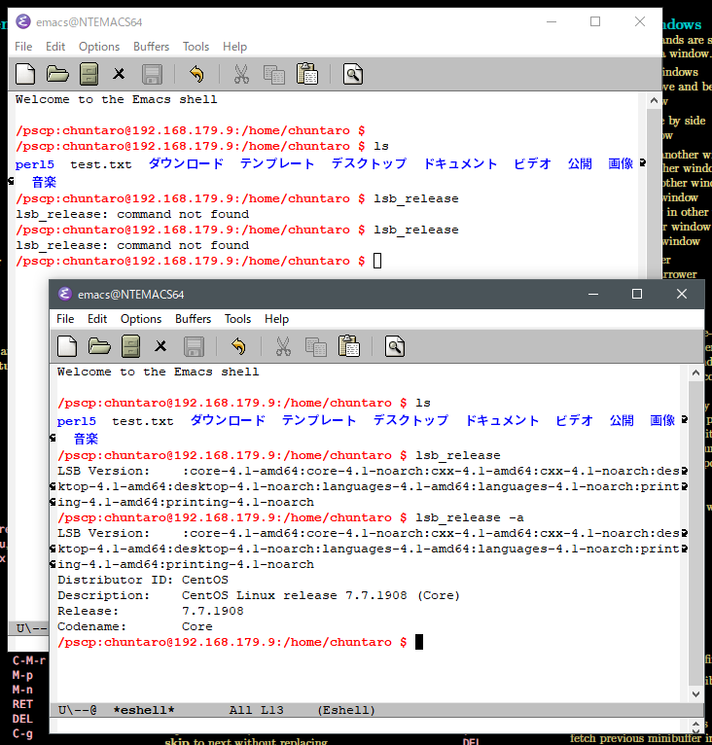Screen dimensions: 712x745
Task: Click Kill Buffer X icon in front window
Action: [160, 346]
